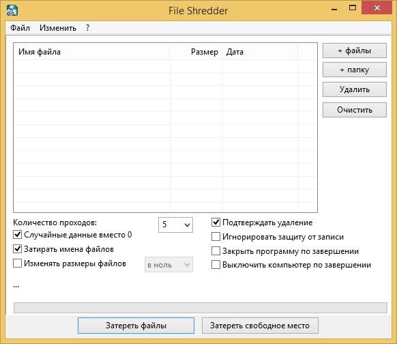Open the Файл menu
The width and height of the screenshot is (397, 344).
[x=20, y=28]
